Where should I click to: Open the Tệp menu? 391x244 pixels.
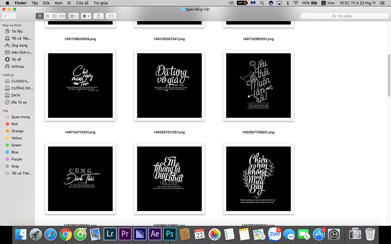tap(35, 3)
